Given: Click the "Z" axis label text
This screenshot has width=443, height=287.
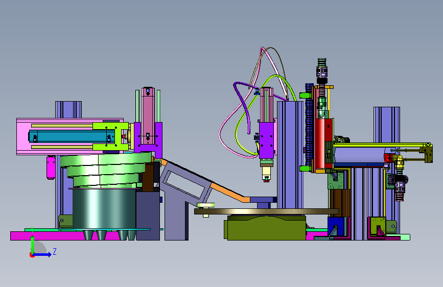Looking at the screenshot, I should (x=55, y=251).
